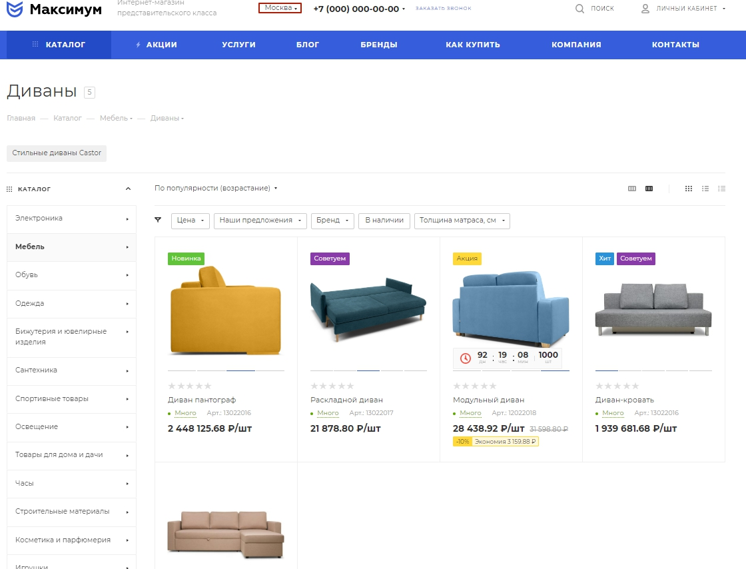Open Толщина матраса filter dropdown
The height and width of the screenshot is (569, 746).
462,221
